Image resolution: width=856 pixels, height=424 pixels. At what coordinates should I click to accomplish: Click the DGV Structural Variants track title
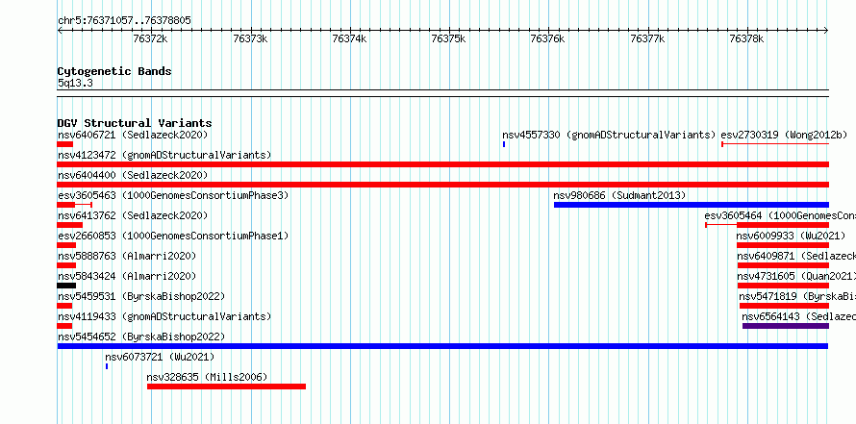[135, 123]
